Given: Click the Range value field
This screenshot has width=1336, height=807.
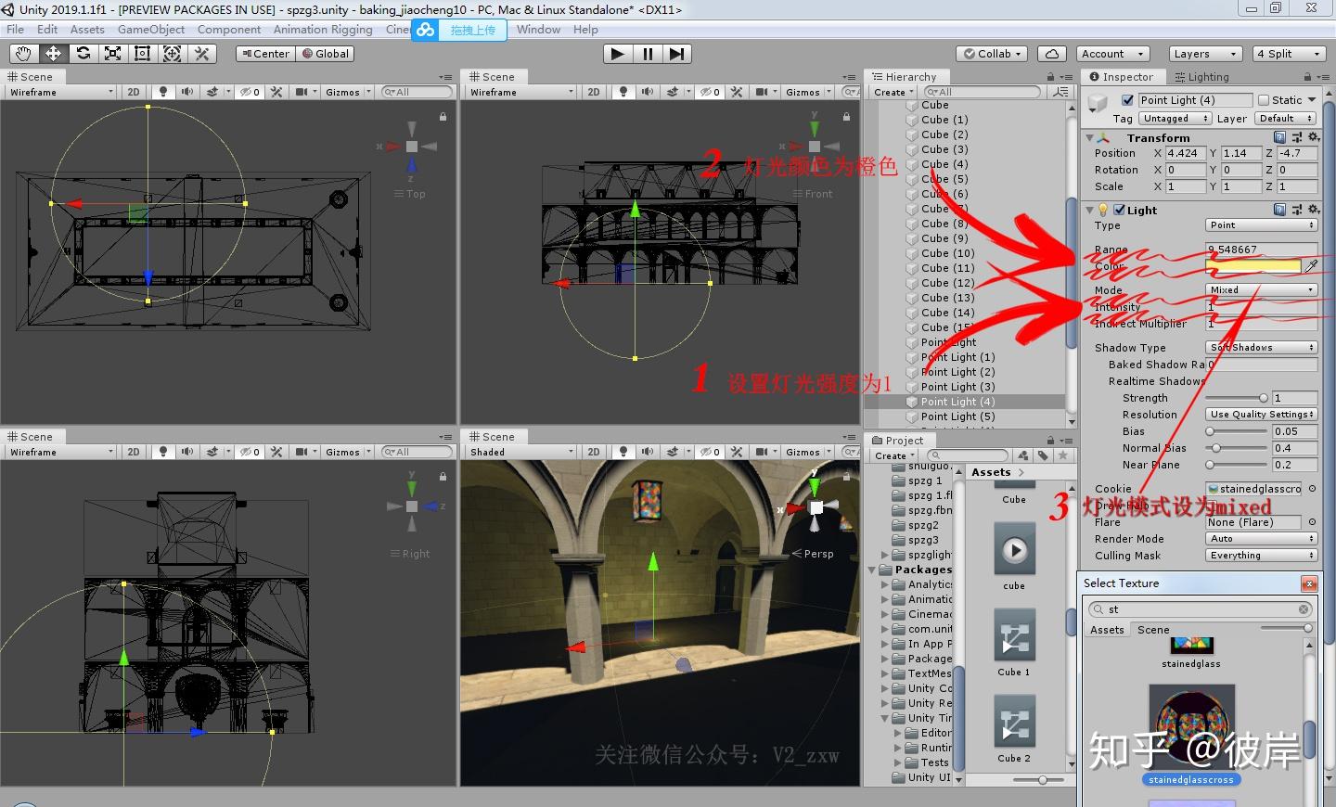Looking at the screenshot, I should (1262, 250).
